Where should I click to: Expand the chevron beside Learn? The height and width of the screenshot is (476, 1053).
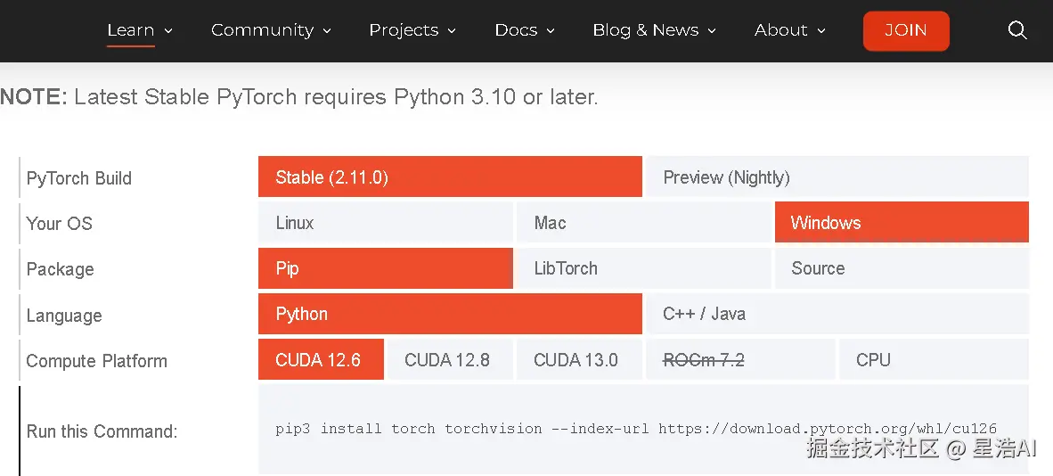[168, 31]
